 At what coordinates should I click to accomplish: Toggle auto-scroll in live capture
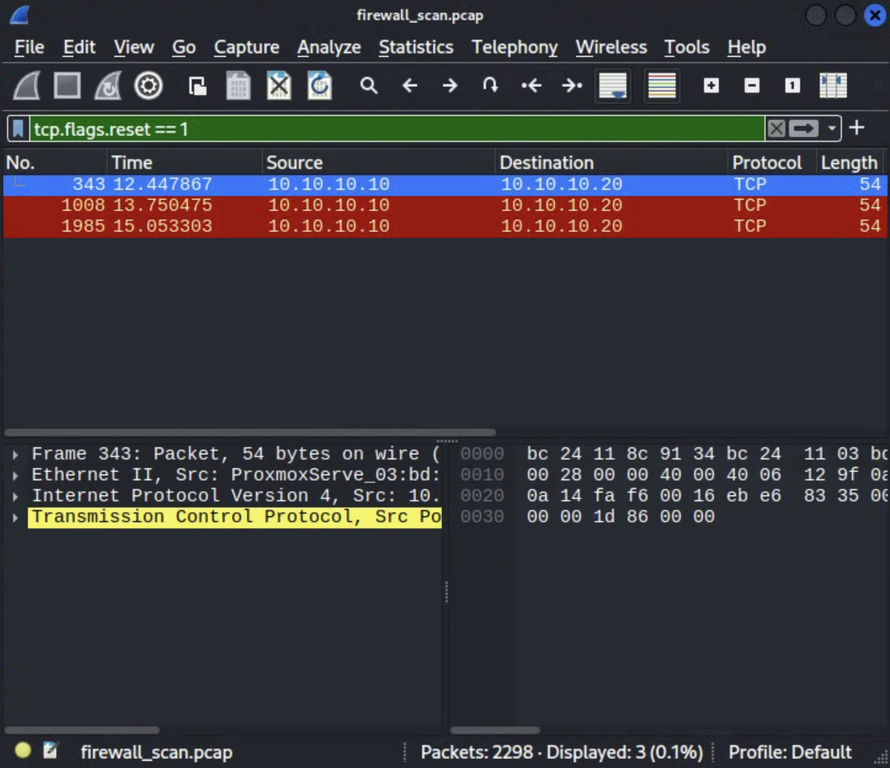pyautogui.click(x=612, y=85)
